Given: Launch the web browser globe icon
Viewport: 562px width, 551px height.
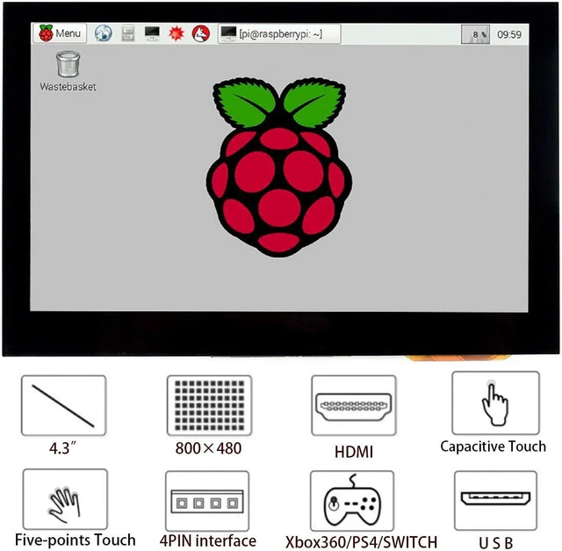Looking at the screenshot, I should click(x=104, y=33).
